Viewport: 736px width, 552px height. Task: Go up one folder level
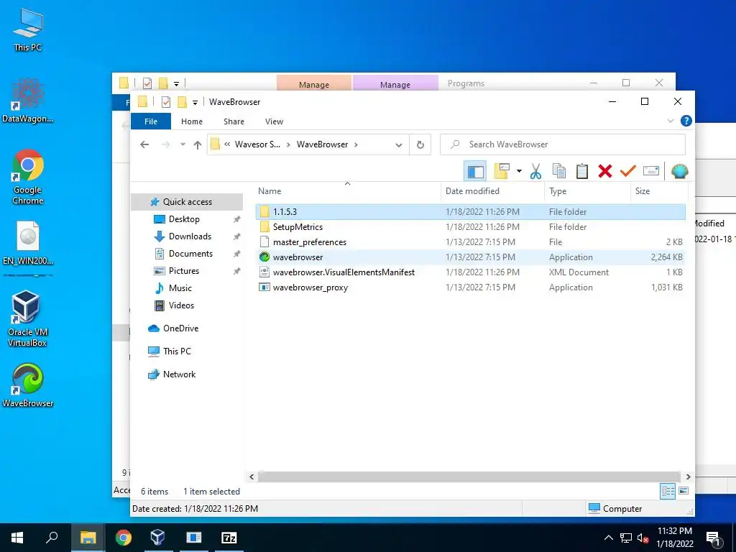click(x=198, y=144)
